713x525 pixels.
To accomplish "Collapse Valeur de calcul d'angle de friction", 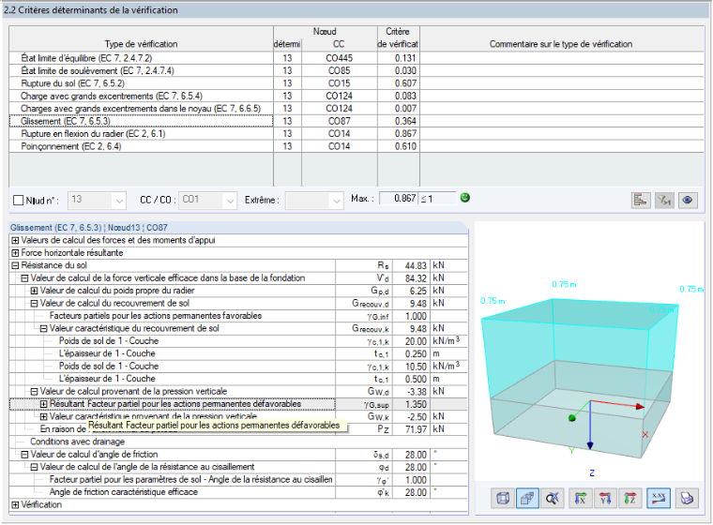I will click(x=24, y=455).
